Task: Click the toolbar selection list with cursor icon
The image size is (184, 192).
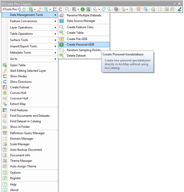Action: (x=74, y=9)
